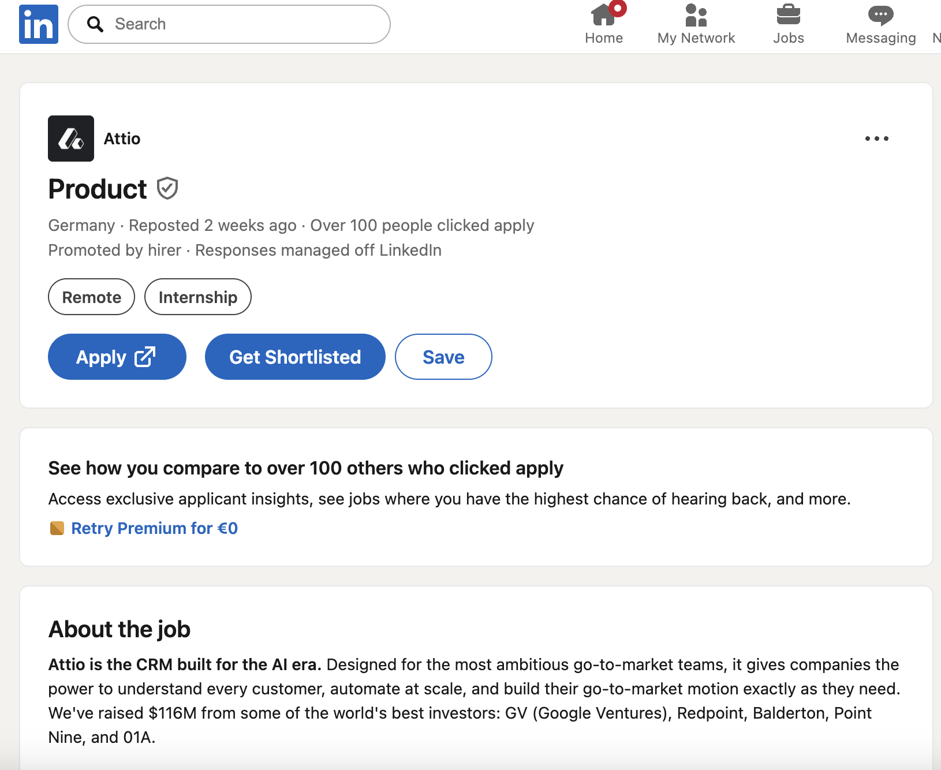Select the Internship tag pill
The height and width of the screenshot is (770, 941).
[197, 297]
